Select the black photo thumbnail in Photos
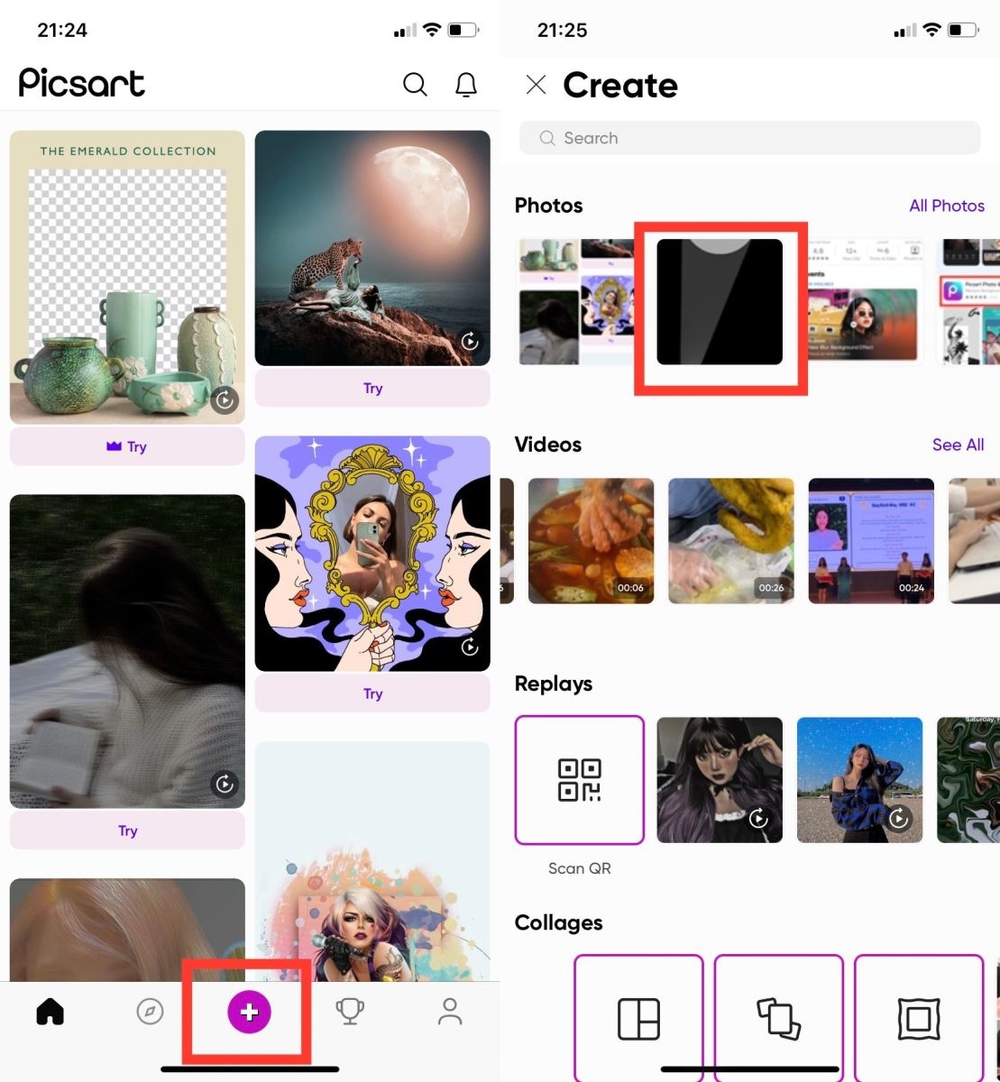The width and height of the screenshot is (1000, 1082). click(x=720, y=302)
